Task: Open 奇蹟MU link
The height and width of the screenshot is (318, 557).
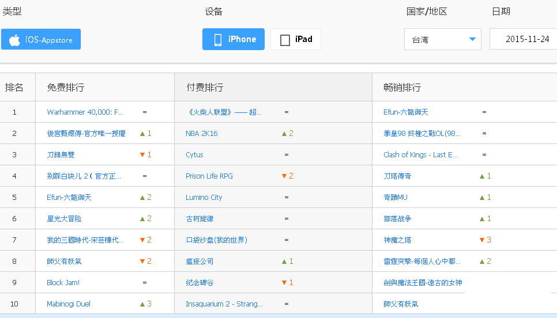Action: click(396, 198)
